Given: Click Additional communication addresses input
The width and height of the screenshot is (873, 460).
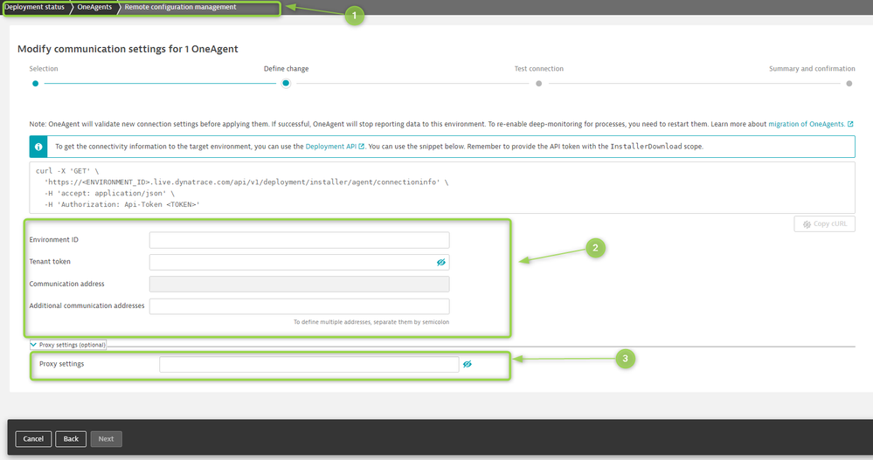Looking at the screenshot, I should click(299, 306).
